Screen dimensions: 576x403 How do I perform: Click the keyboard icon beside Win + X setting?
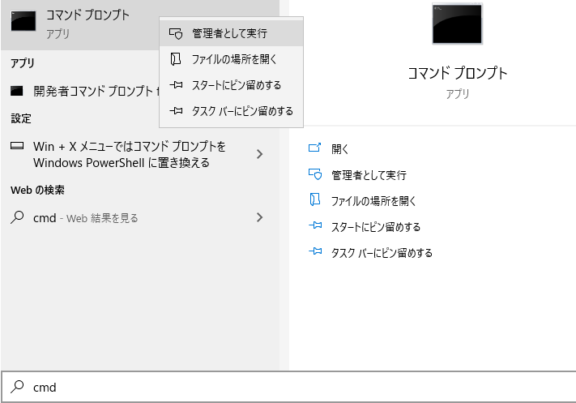pos(17,146)
